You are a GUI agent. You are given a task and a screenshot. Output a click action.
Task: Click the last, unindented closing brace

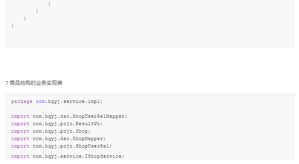(13, 26)
